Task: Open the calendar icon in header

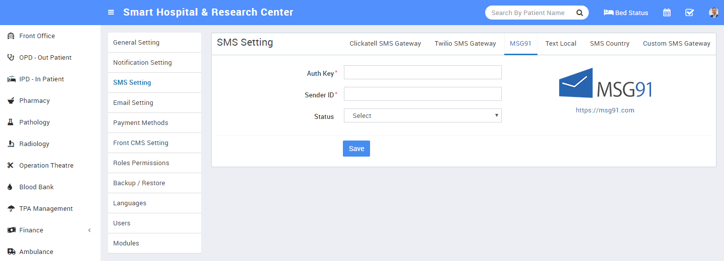Action: coord(667,13)
